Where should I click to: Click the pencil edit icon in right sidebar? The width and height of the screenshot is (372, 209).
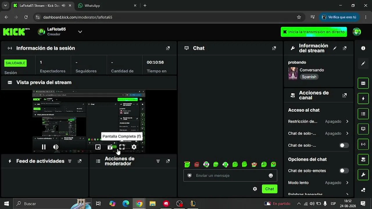pyautogui.click(x=363, y=63)
